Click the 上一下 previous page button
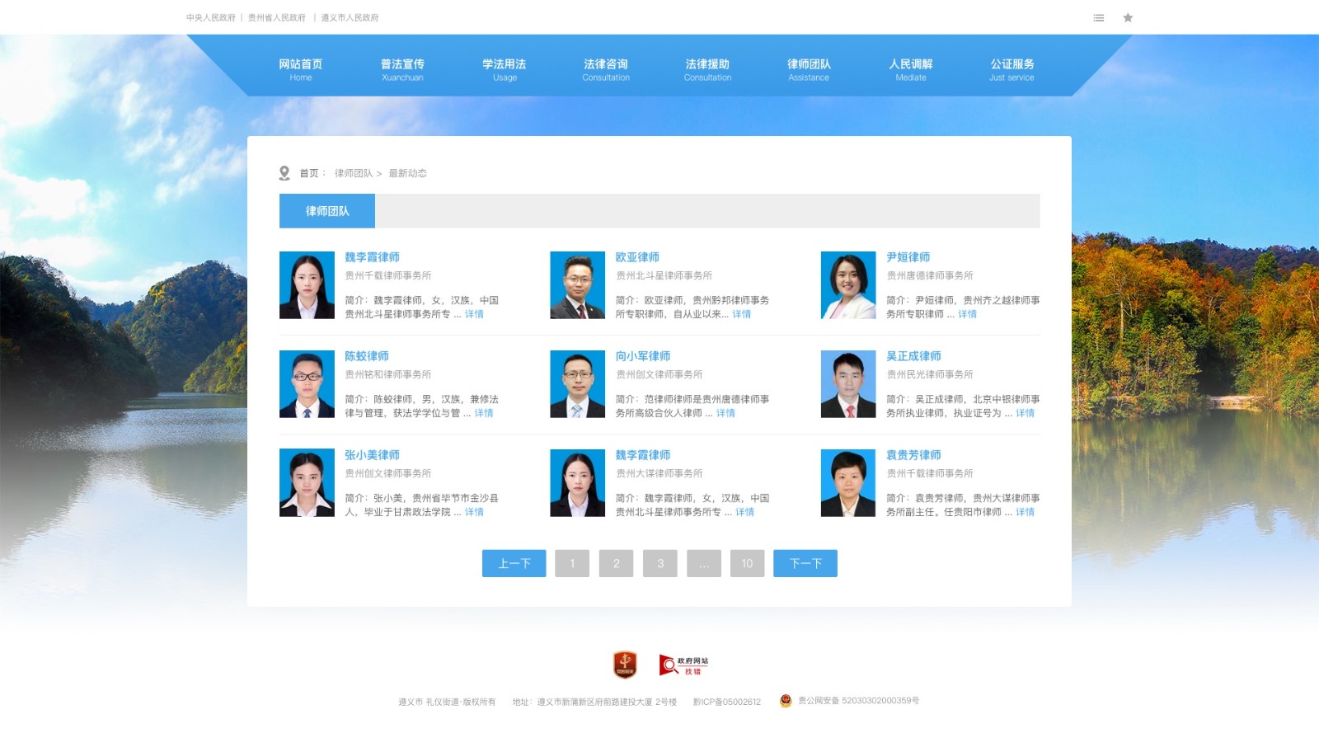The height and width of the screenshot is (742, 1319). point(514,563)
